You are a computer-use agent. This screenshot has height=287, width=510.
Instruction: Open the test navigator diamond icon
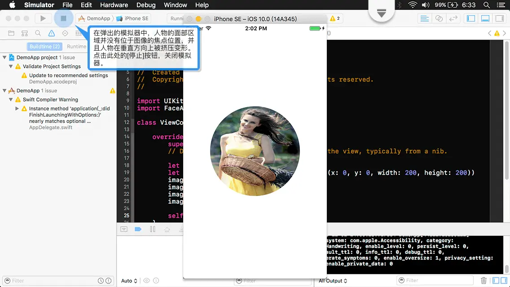pyautogui.click(x=65, y=33)
